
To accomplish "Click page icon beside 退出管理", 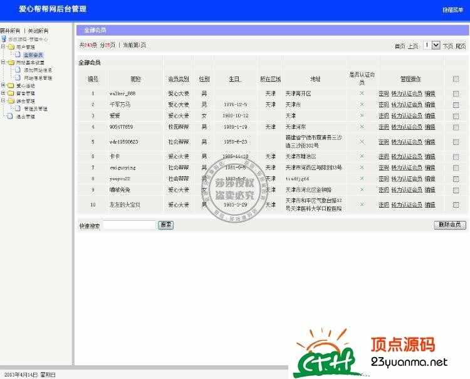I will (x=10, y=116).
